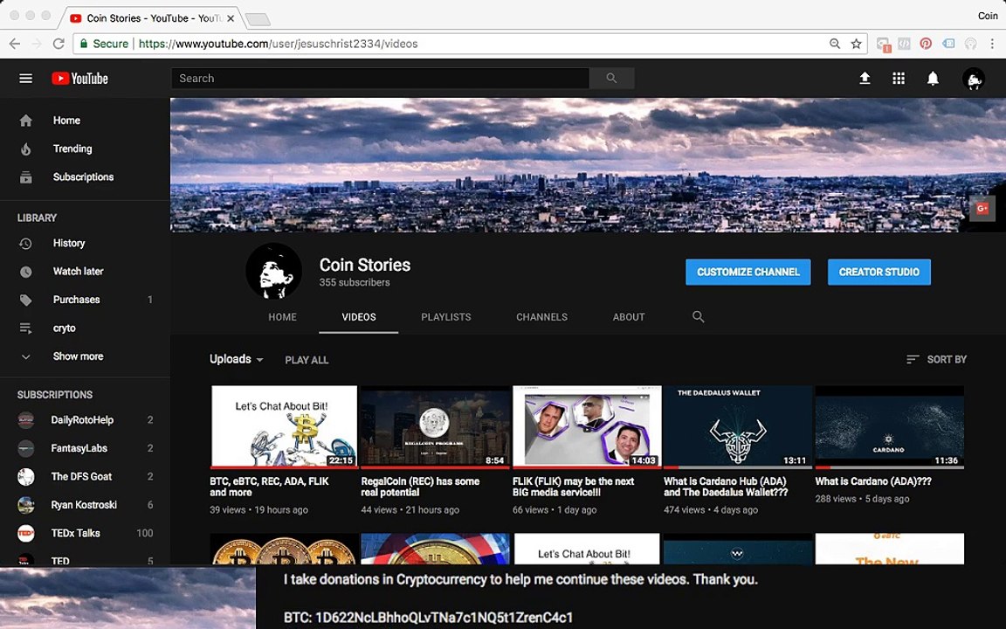Click the Home icon in sidebar

[x=25, y=121]
